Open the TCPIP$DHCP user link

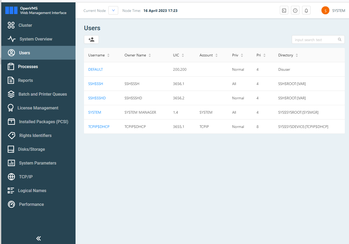coord(99,127)
